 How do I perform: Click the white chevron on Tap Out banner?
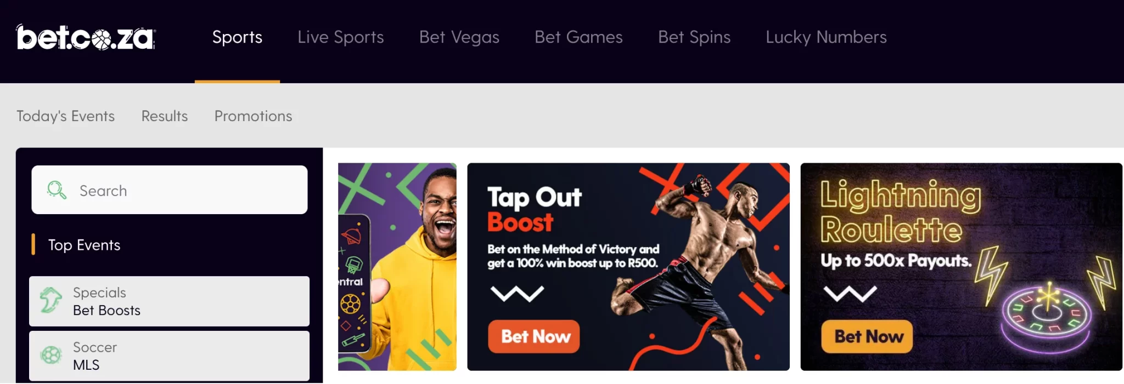[x=517, y=294]
